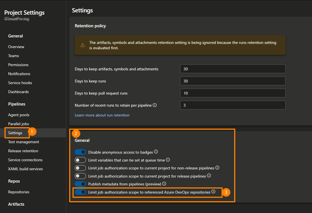Toggle job scope limit for non-release pipelines

(x=80, y=168)
